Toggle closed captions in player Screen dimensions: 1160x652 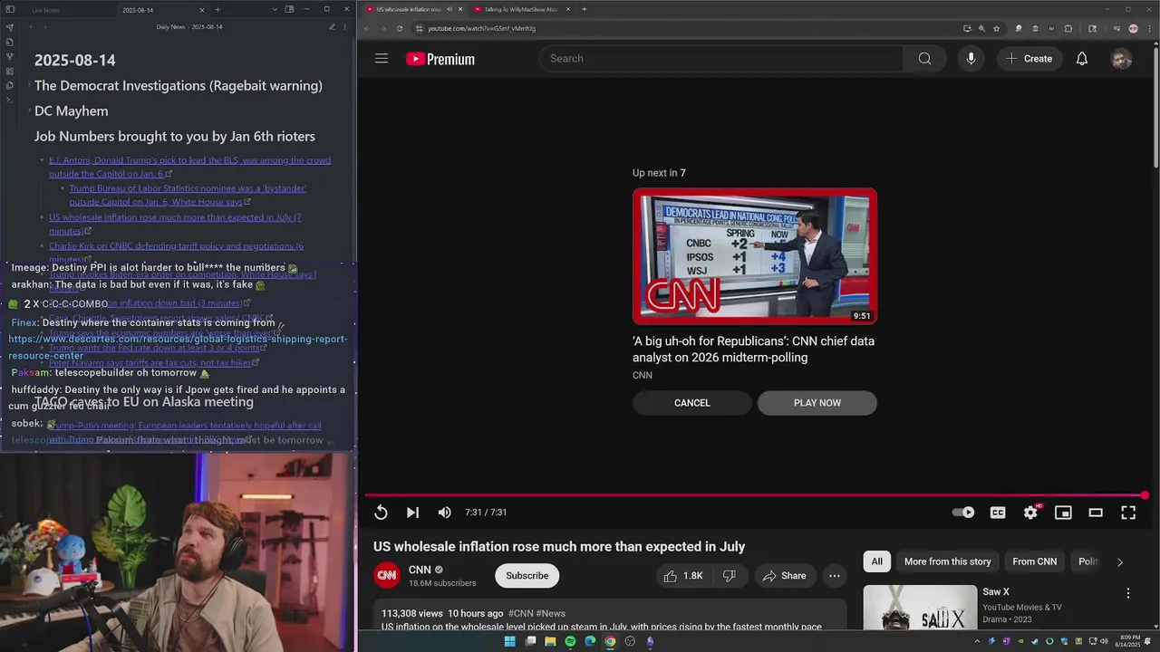(998, 513)
